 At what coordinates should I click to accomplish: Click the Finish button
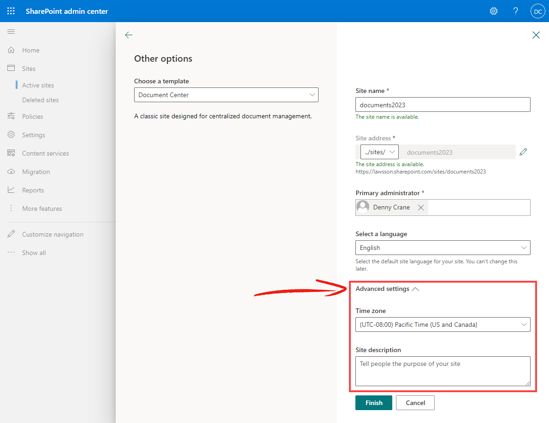(373, 403)
